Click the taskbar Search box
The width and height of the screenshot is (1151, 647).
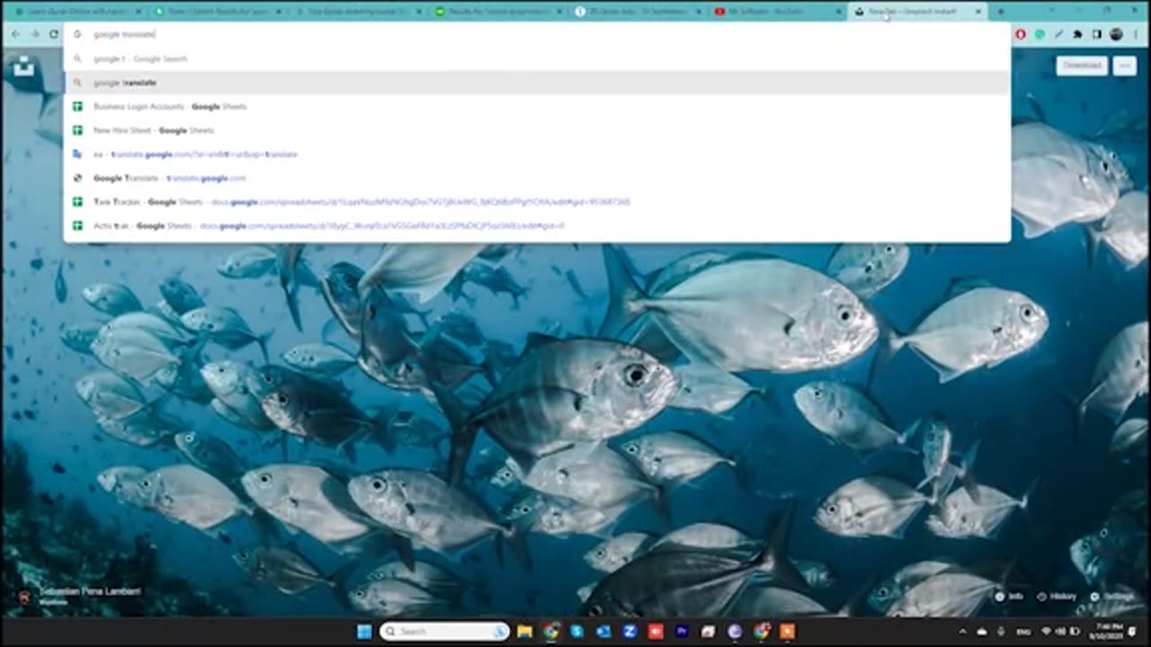point(444,632)
